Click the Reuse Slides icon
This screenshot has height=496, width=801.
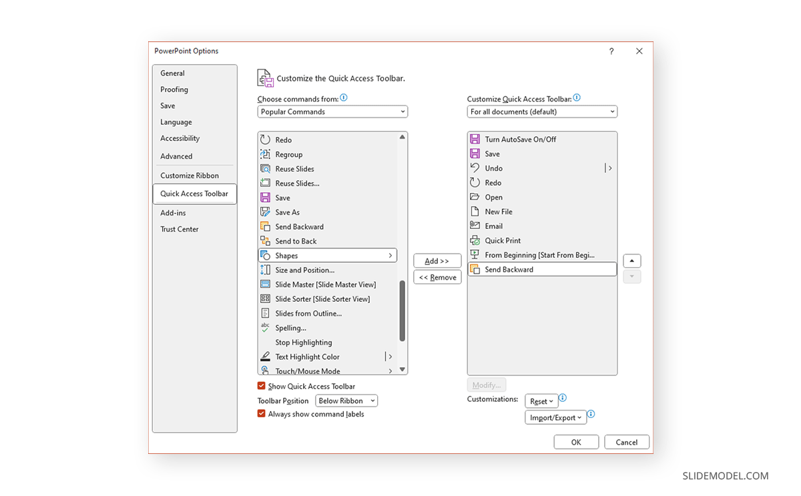[265, 169]
